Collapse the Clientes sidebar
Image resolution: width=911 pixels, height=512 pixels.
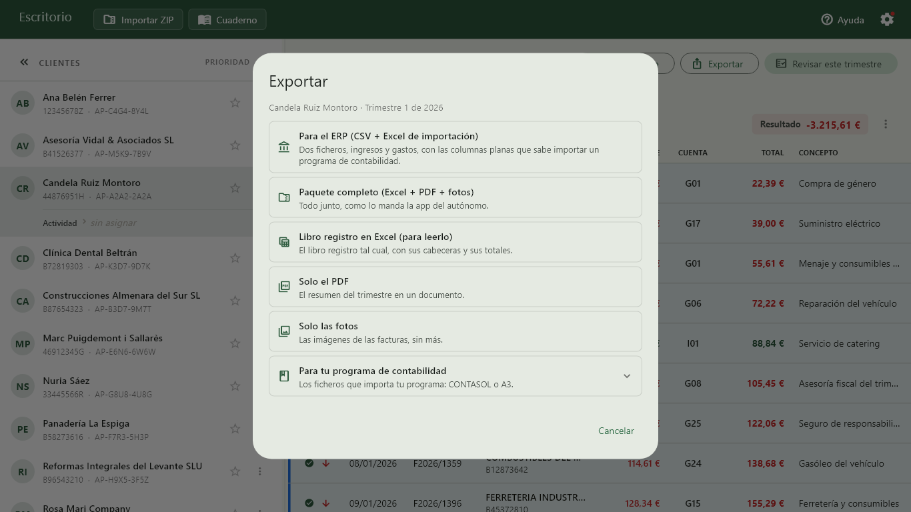(x=24, y=62)
